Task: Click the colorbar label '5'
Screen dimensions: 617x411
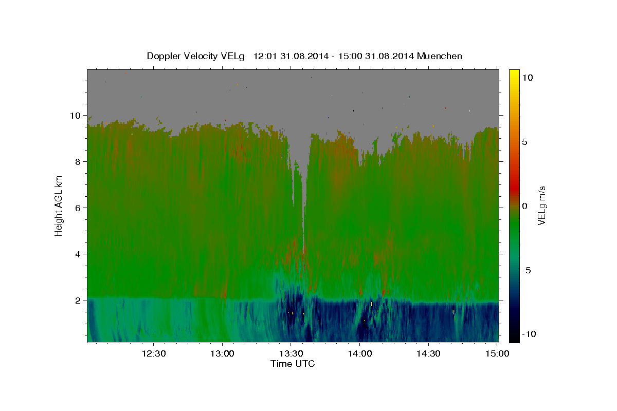Action: 524,142
